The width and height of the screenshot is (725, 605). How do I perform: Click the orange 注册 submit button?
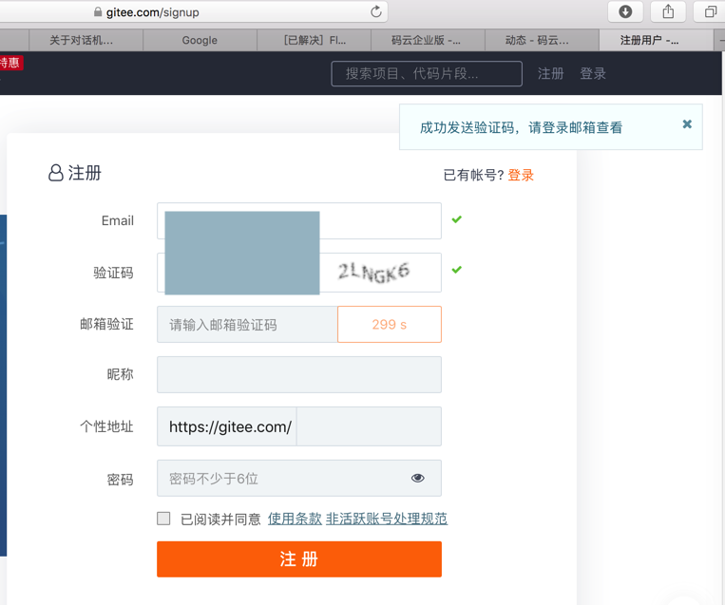pos(299,559)
